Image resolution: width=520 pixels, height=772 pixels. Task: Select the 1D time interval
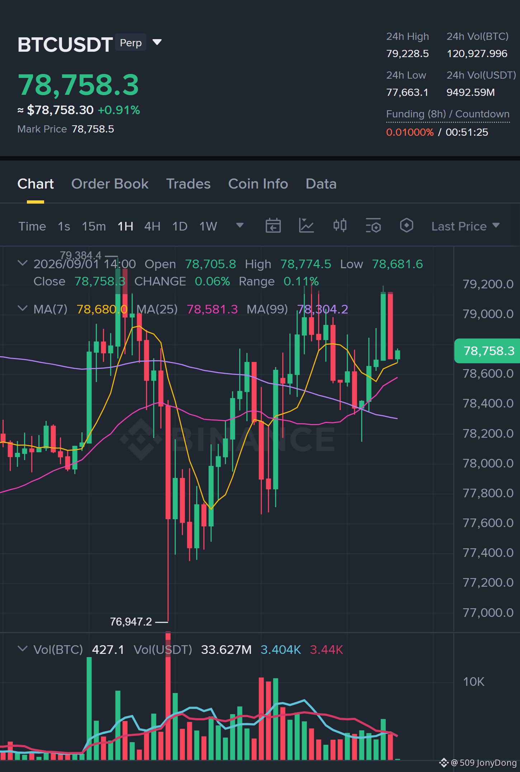pos(180,226)
